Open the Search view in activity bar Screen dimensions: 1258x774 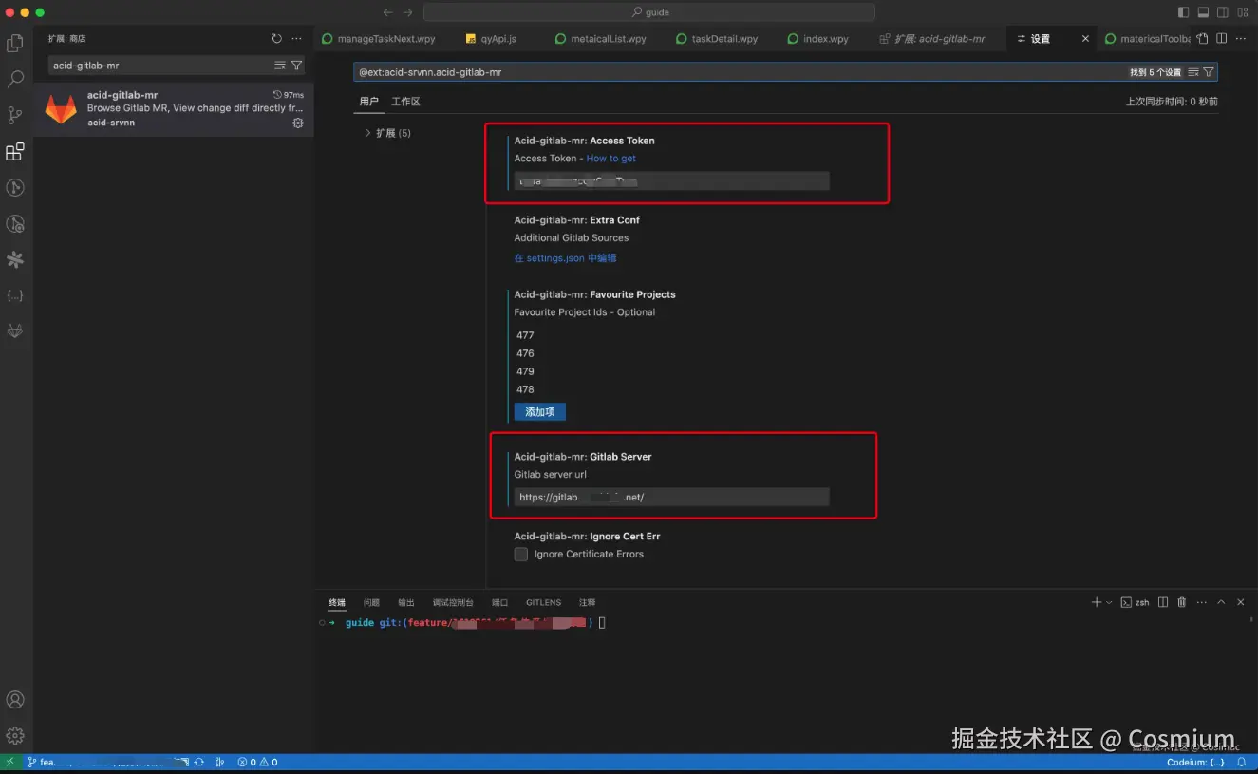click(x=15, y=79)
